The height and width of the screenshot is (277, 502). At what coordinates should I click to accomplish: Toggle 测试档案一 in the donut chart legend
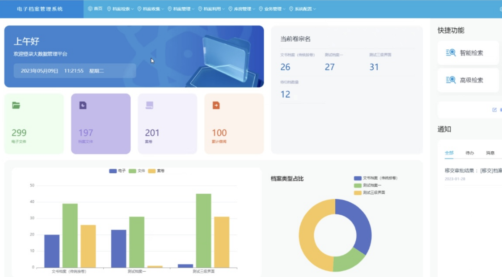pos(368,185)
